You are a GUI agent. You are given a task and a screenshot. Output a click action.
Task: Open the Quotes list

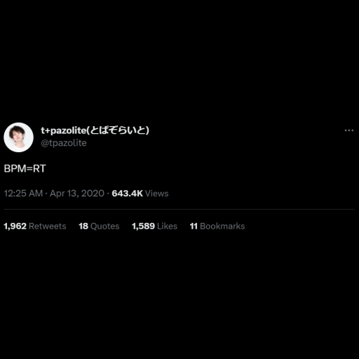[104, 226]
